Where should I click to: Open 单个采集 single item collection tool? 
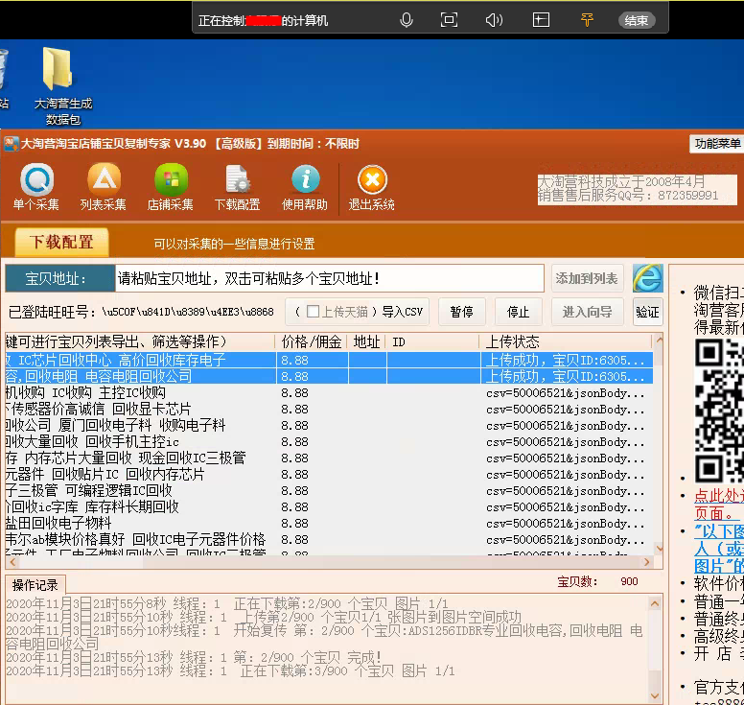[36, 187]
